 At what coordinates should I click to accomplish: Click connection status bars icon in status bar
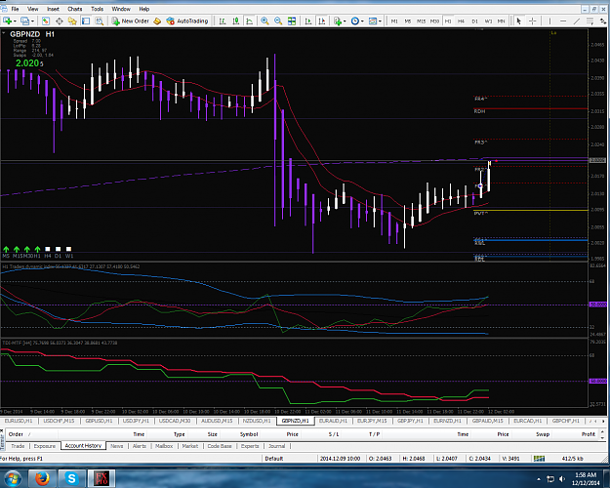pyautogui.click(x=539, y=459)
